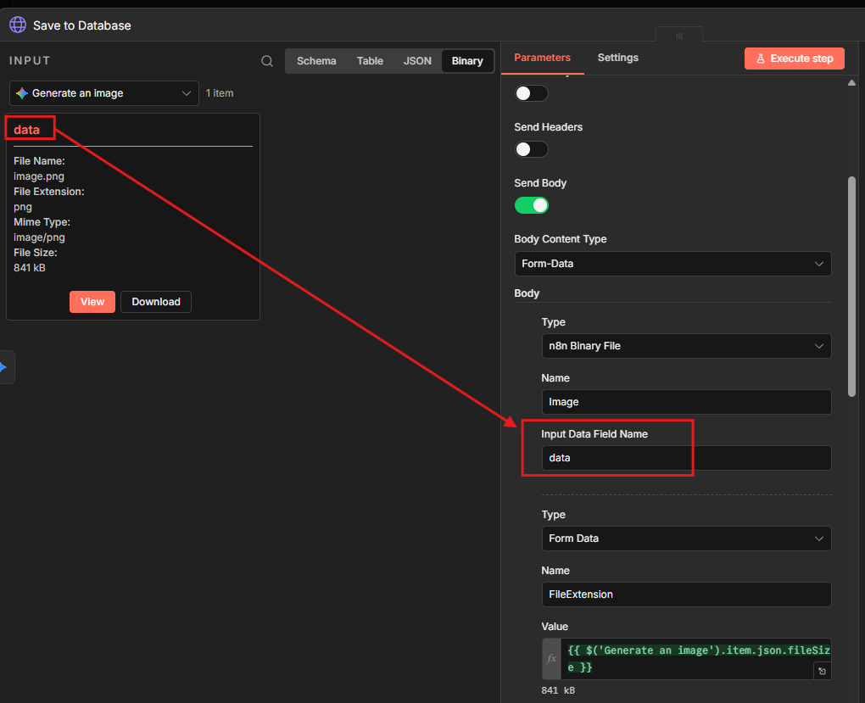
Task: Open the Form Data type dropdown
Action: pyautogui.click(x=686, y=538)
